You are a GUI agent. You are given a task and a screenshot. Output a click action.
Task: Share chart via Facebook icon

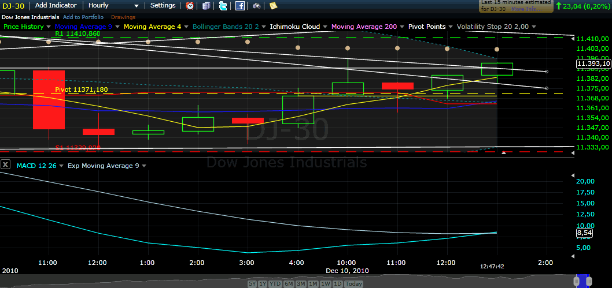239,5
